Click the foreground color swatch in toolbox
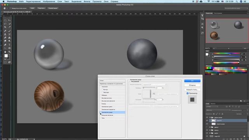Viewport: 249px width, 140px height. click(x=6, y=56)
